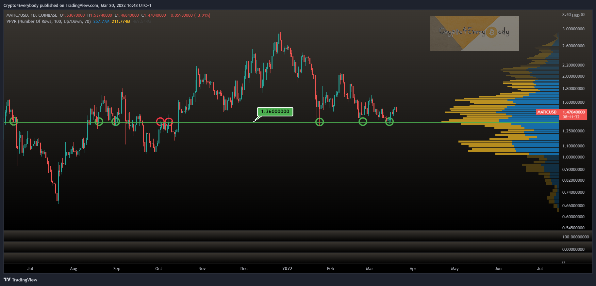Viewport: 596px width, 286px height.
Task: Click the green 1.36000000 price callout
Action: (x=275, y=112)
